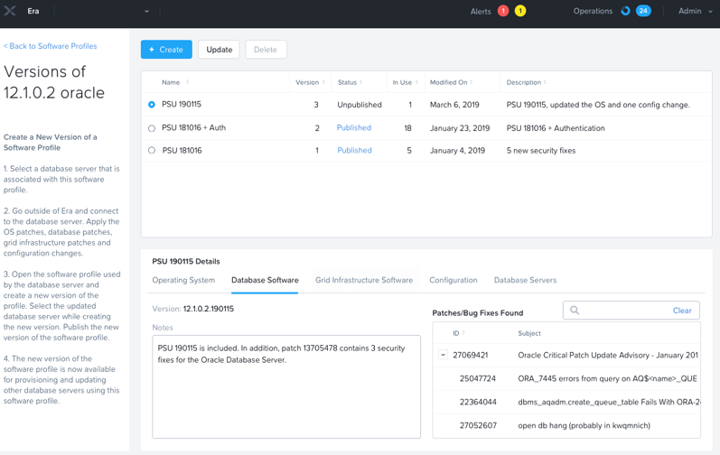Click 'PSU 181016 + Authentication' description
Screen dimensions: 720x455
coord(556,128)
